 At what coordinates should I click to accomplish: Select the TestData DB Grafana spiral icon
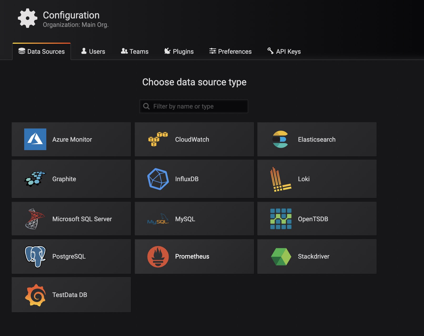tap(36, 295)
